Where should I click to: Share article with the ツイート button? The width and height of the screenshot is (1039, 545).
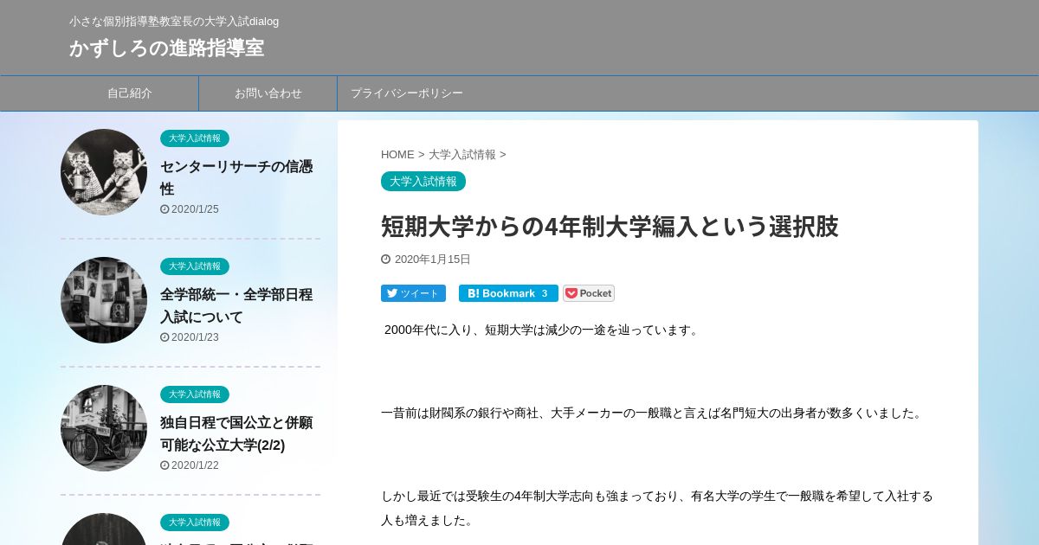point(413,293)
